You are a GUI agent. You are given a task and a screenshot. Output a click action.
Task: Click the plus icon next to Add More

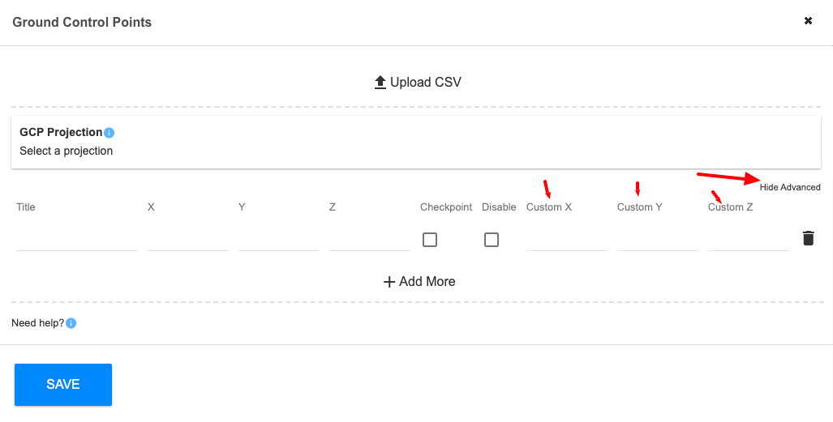tap(389, 282)
